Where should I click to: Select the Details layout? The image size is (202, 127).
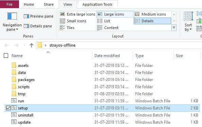tap(152, 21)
